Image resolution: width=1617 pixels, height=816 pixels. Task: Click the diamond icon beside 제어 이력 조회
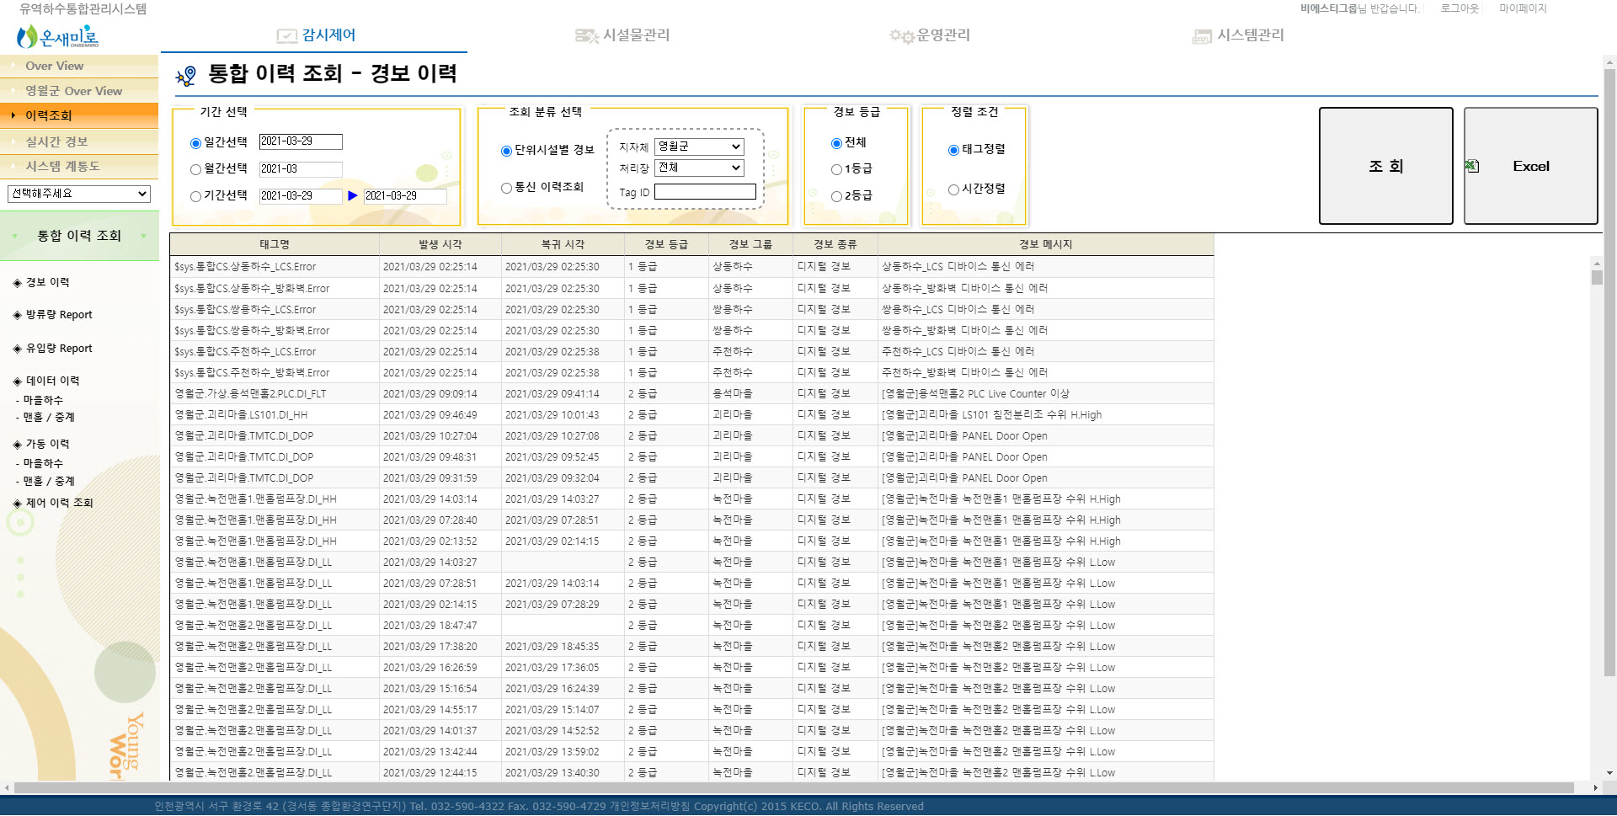coord(17,504)
